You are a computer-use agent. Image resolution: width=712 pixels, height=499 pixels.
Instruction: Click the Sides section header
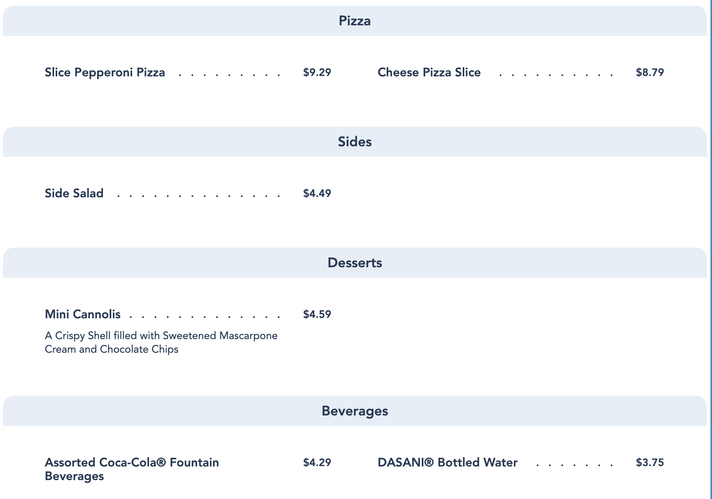point(354,142)
